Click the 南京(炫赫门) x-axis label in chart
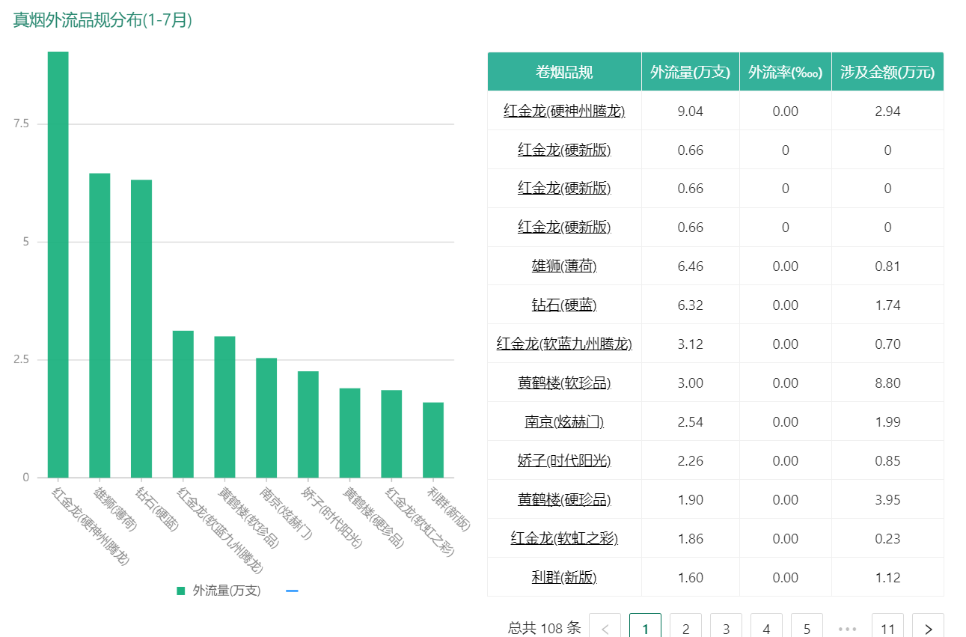The width and height of the screenshot is (966, 637). 286,514
